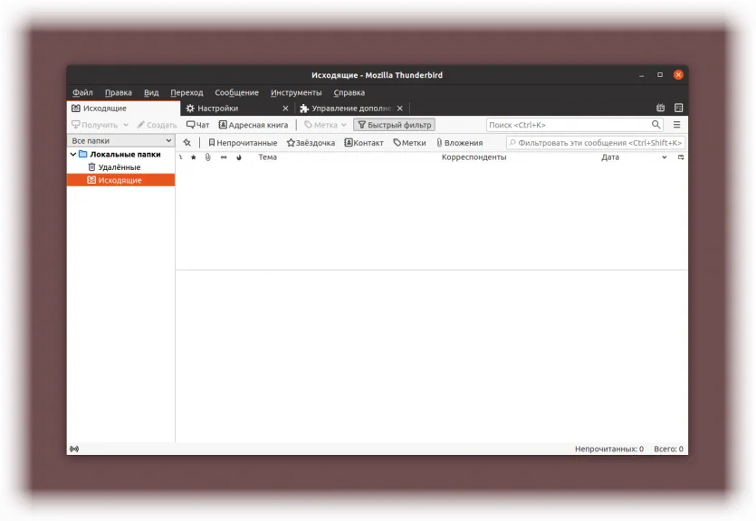
Task: Toggle the Быстрый фильтр button
Action: click(x=395, y=125)
